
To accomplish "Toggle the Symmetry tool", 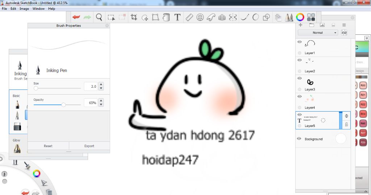I will point(233,17).
